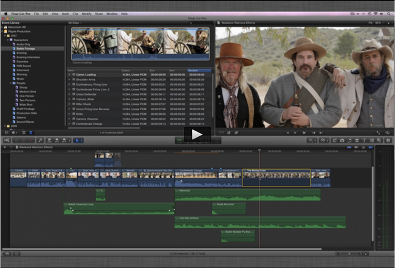This screenshot has height=268, width=395.
Task: Open the Share menu
Action: pos(99,14)
